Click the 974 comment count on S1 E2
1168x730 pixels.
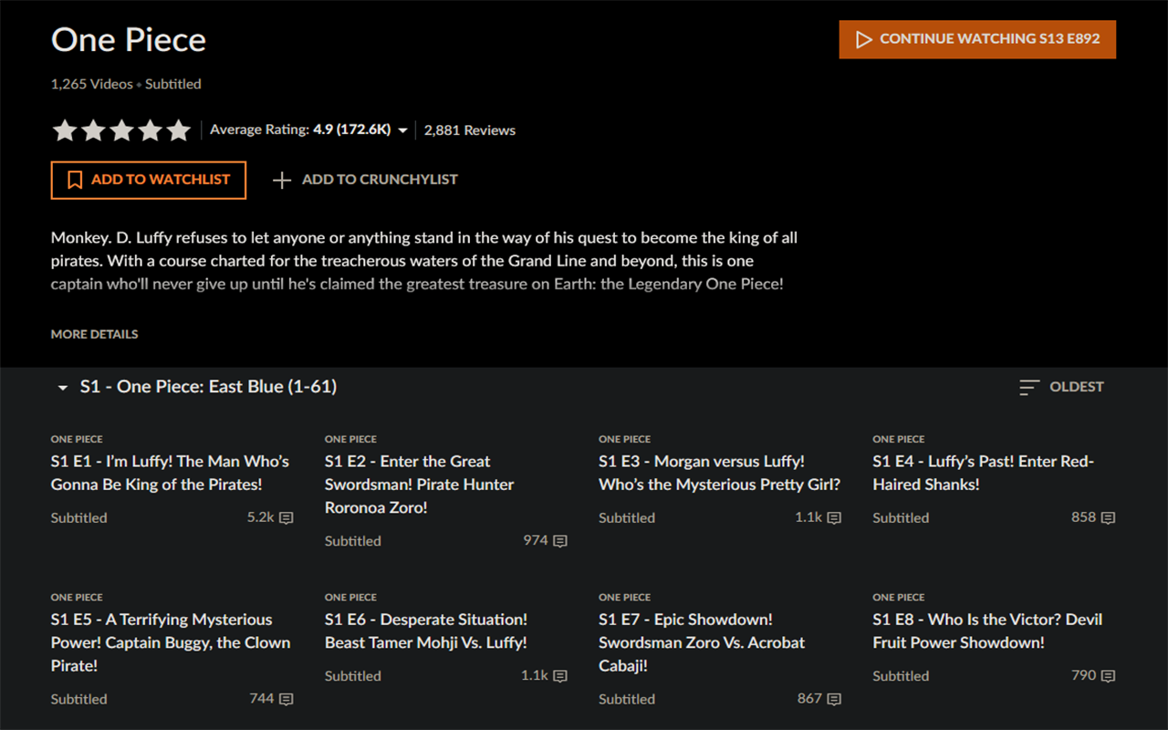coord(536,540)
